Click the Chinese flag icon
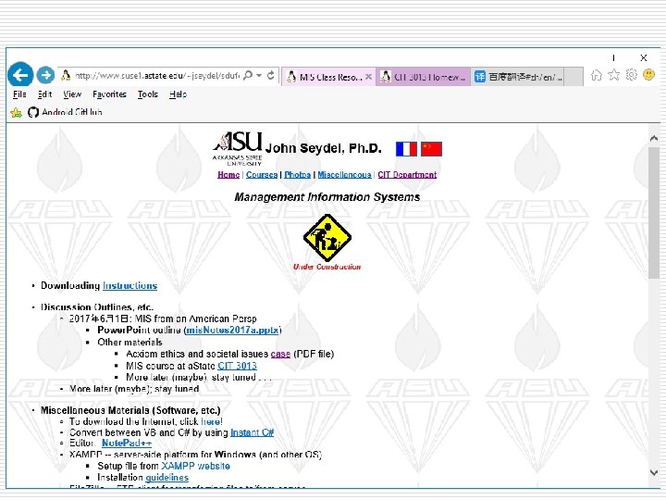 tap(432, 149)
